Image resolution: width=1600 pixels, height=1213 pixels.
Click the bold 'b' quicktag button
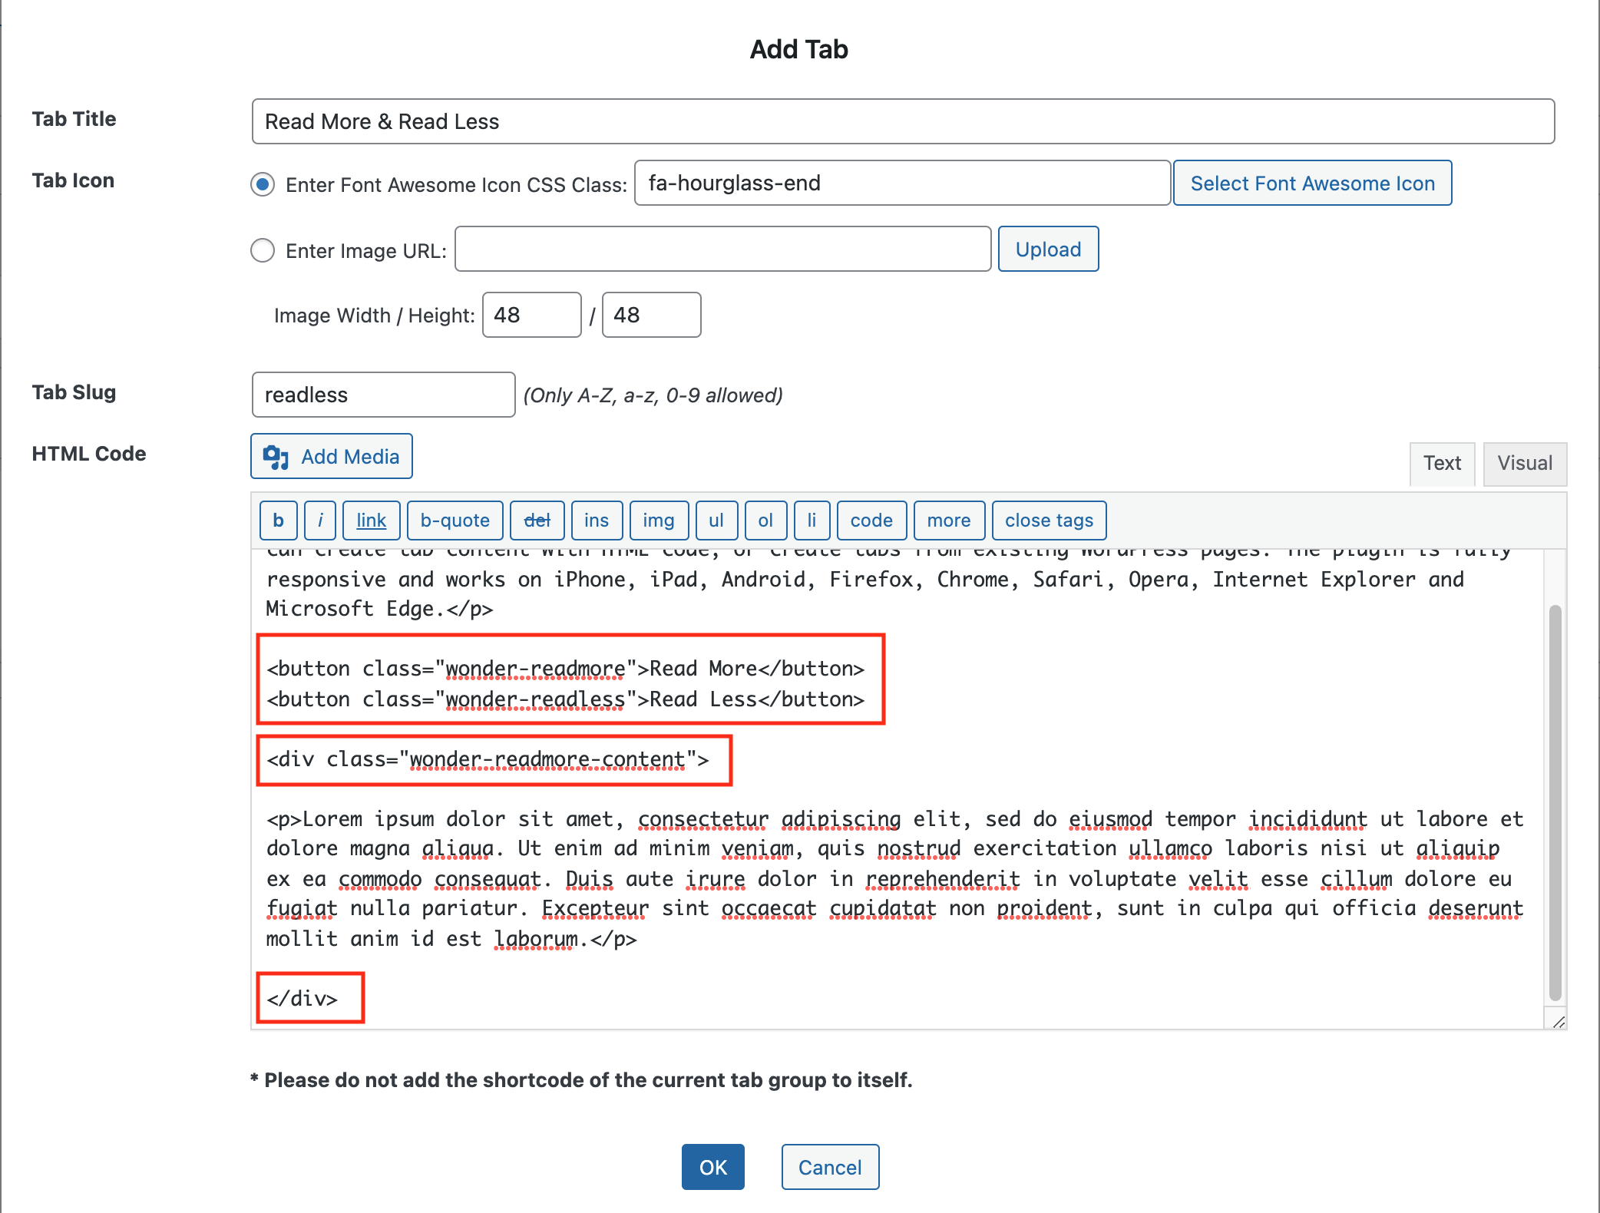[x=278, y=521]
